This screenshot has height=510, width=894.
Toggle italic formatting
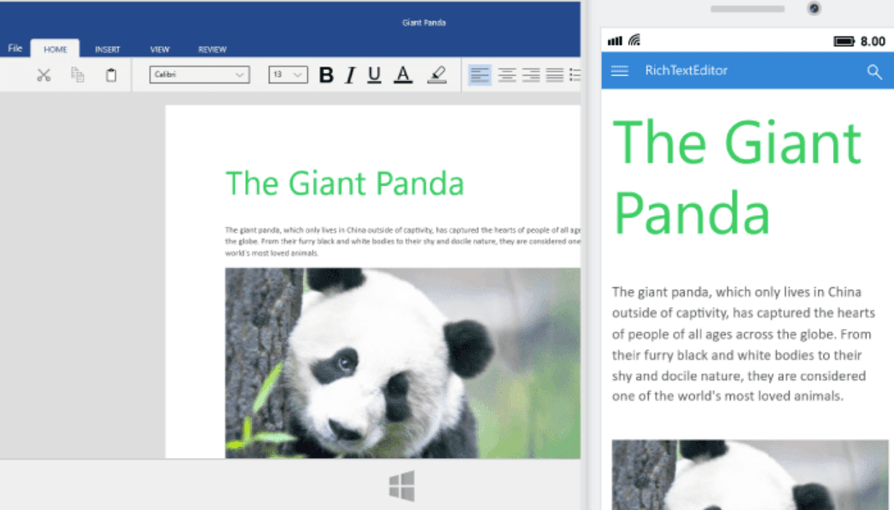pyautogui.click(x=350, y=74)
